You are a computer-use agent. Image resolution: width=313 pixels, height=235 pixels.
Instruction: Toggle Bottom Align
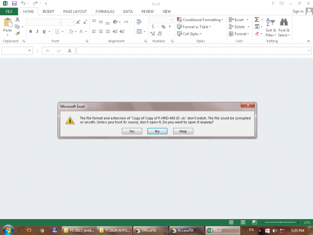(108, 23)
